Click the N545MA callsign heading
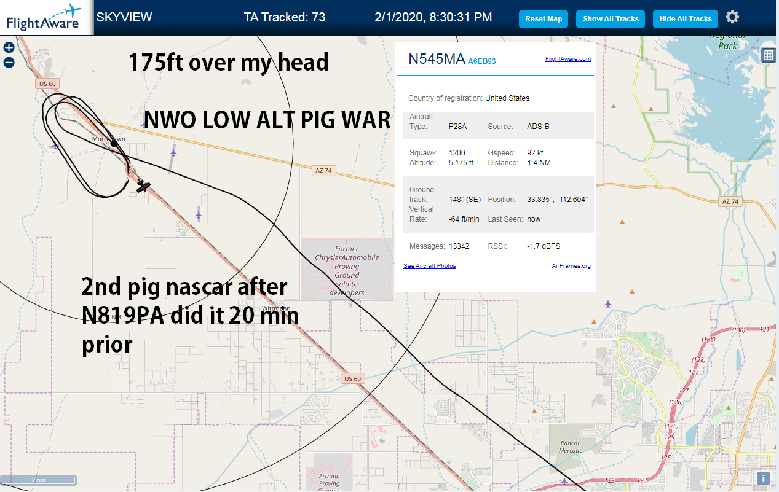 point(437,58)
